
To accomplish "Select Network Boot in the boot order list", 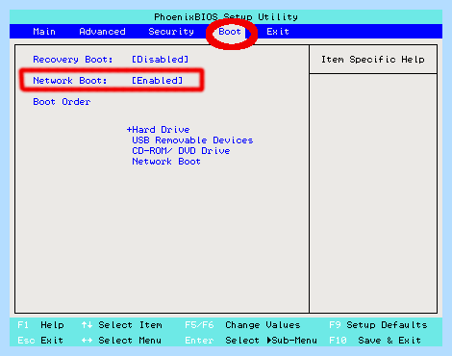I will [166, 162].
